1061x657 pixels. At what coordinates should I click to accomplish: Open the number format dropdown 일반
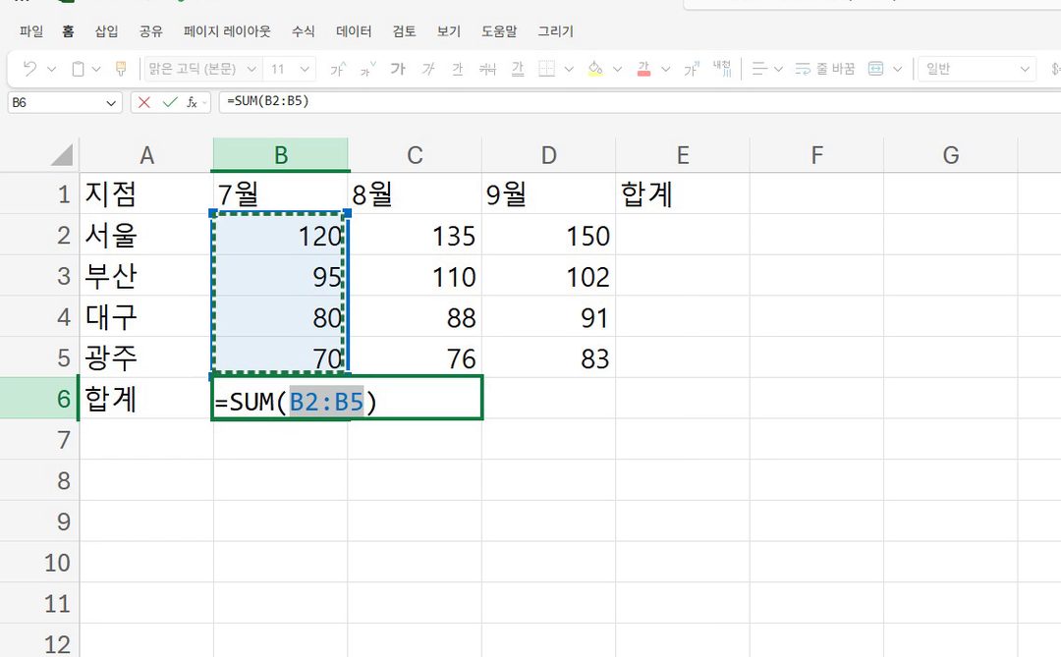click(977, 69)
